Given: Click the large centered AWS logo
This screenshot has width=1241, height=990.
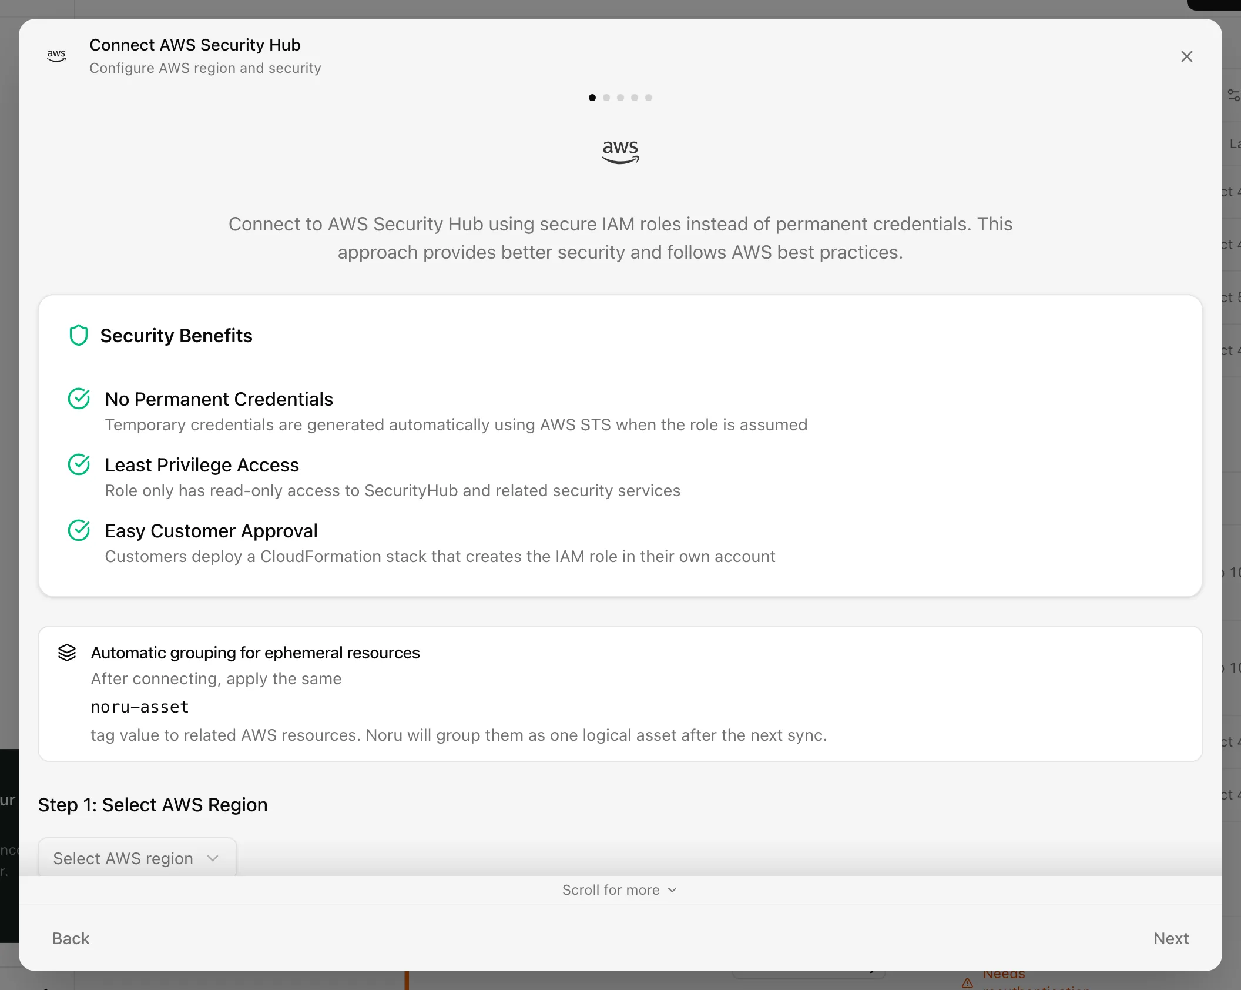Looking at the screenshot, I should (620, 152).
